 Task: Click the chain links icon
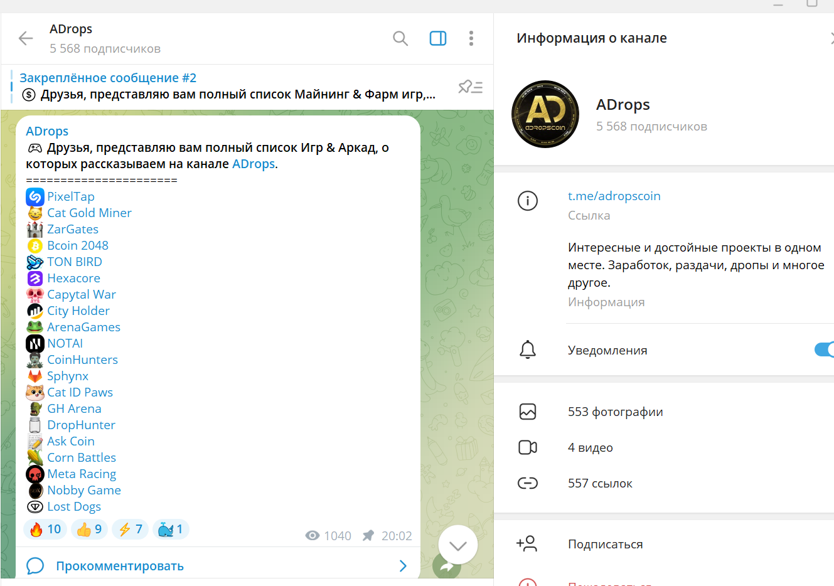pyautogui.click(x=528, y=483)
